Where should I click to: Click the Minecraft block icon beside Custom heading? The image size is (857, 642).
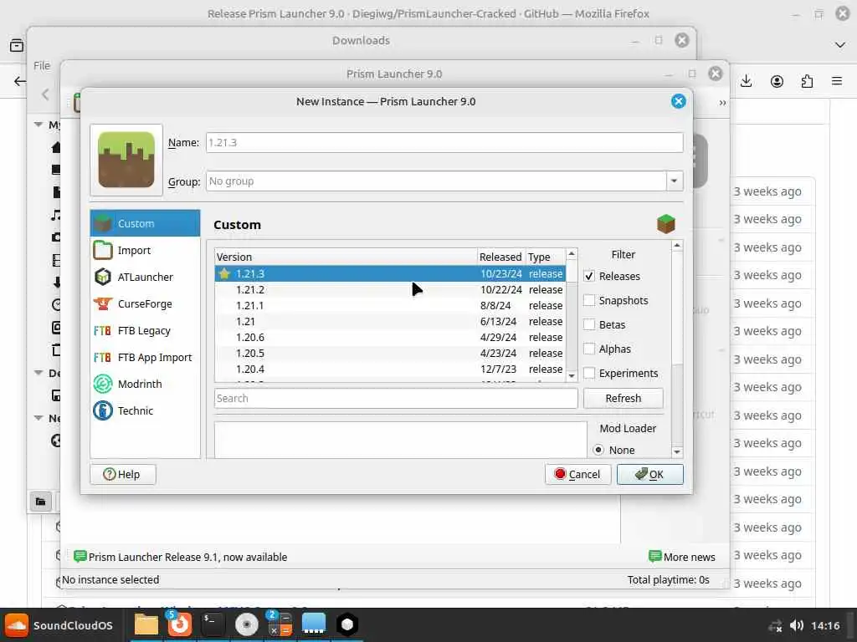[665, 224]
